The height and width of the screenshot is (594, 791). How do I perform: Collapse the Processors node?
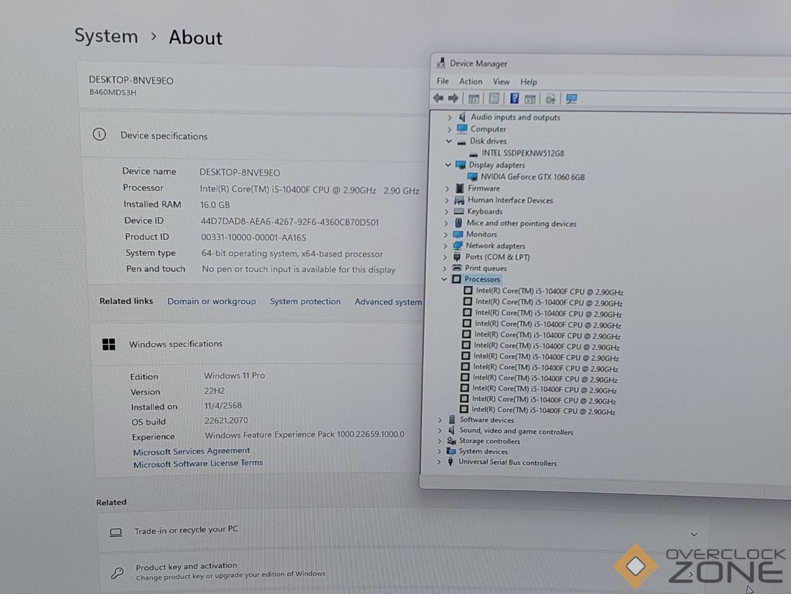(x=444, y=279)
